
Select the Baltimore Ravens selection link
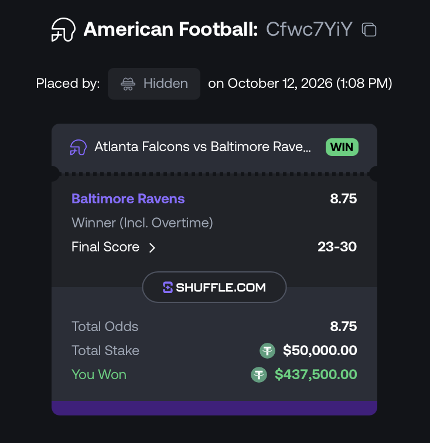[x=128, y=199]
